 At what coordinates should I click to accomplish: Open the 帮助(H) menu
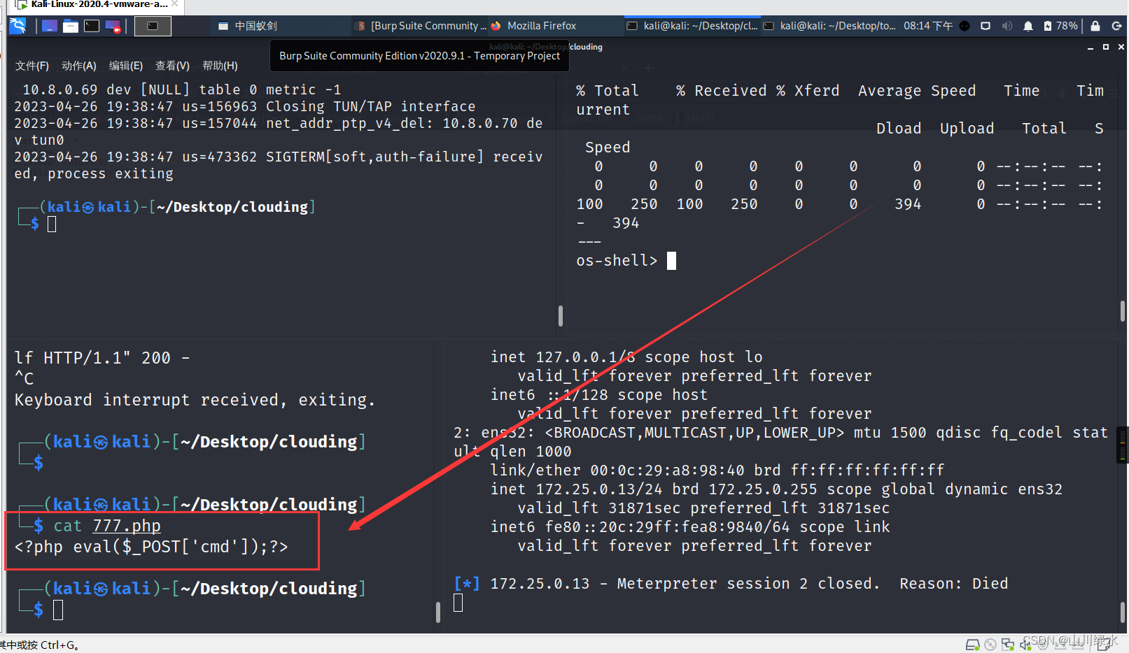click(x=220, y=66)
